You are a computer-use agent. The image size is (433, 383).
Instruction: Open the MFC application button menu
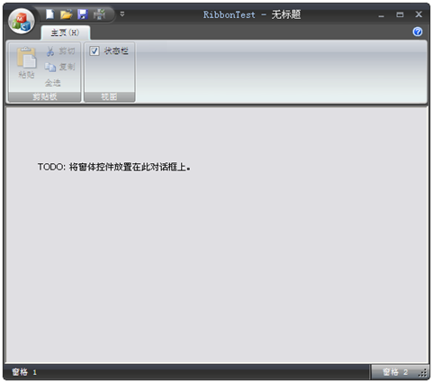pos(22,22)
